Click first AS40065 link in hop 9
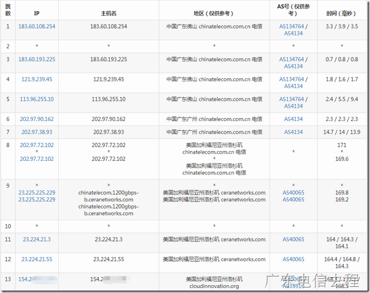Viewport: 370px width, 293px height. (293, 193)
